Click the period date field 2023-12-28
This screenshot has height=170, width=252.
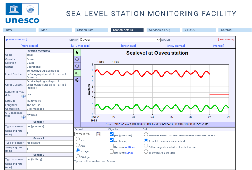(85, 134)
